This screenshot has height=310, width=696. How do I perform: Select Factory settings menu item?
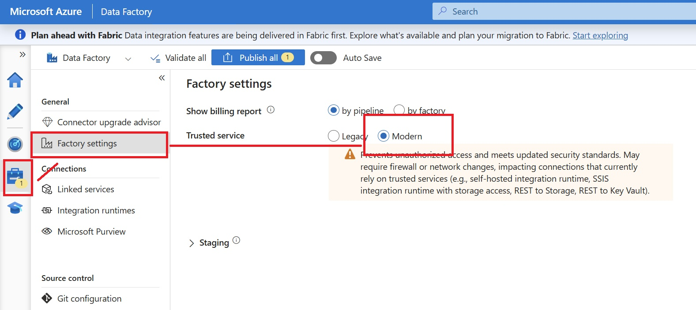(x=100, y=143)
